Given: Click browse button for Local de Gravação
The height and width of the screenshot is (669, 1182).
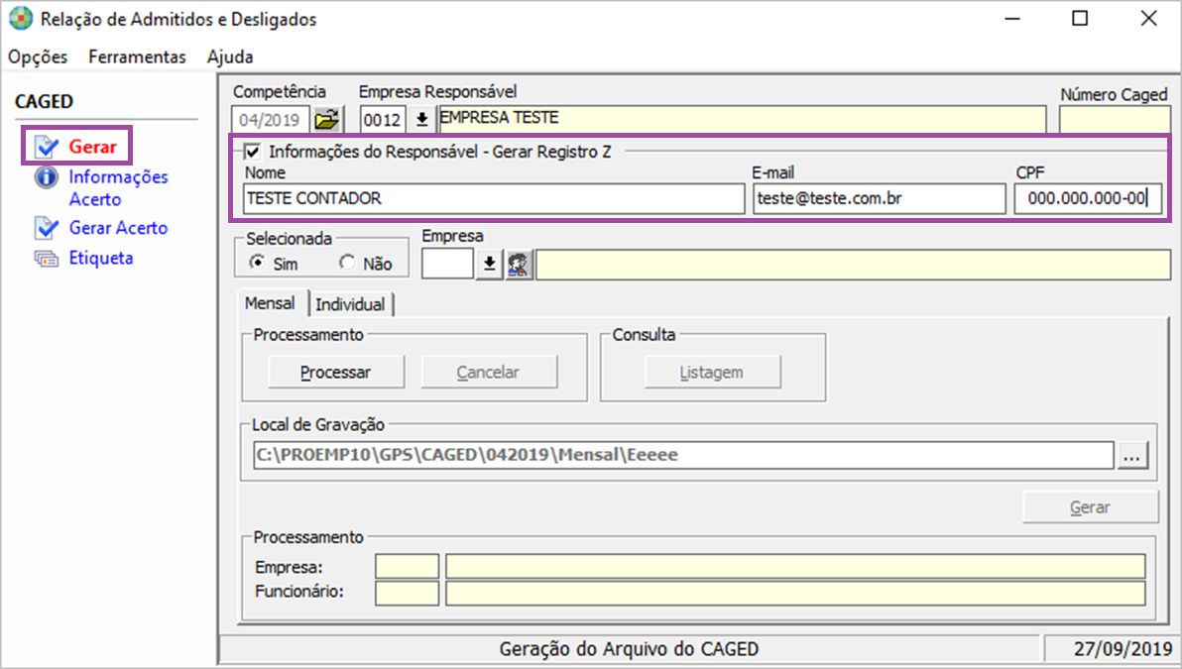Looking at the screenshot, I should click(x=1130, y=455).
